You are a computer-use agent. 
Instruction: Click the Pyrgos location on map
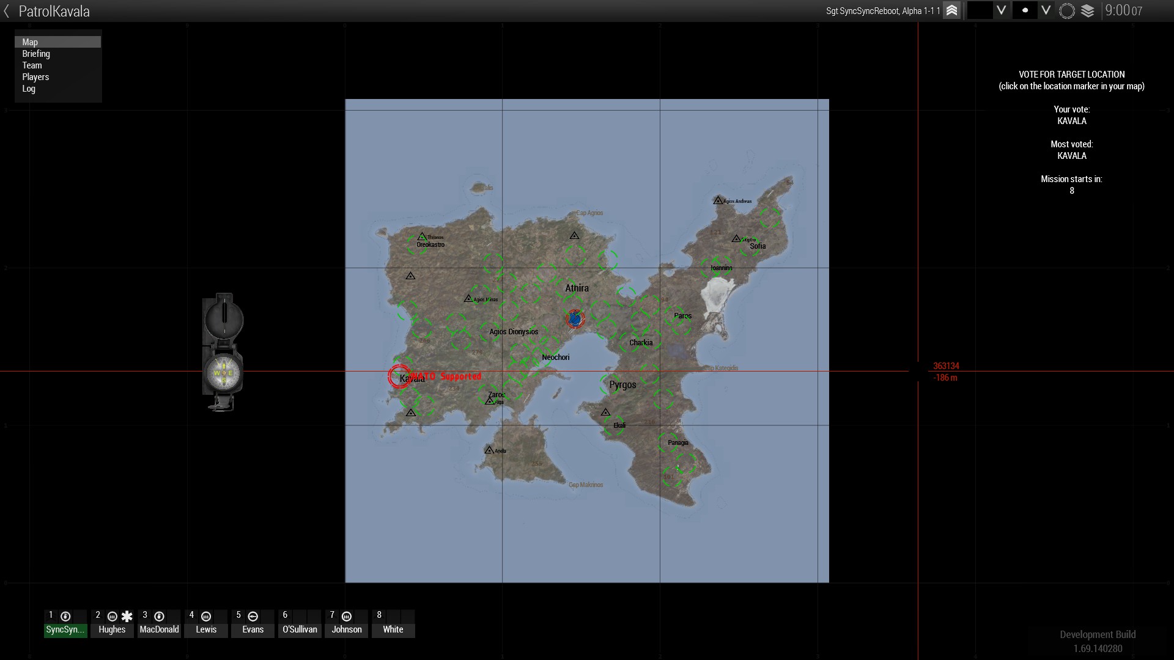point(622,385)
